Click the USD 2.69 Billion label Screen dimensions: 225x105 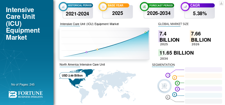pyautogui.click(x=72, y=75)
